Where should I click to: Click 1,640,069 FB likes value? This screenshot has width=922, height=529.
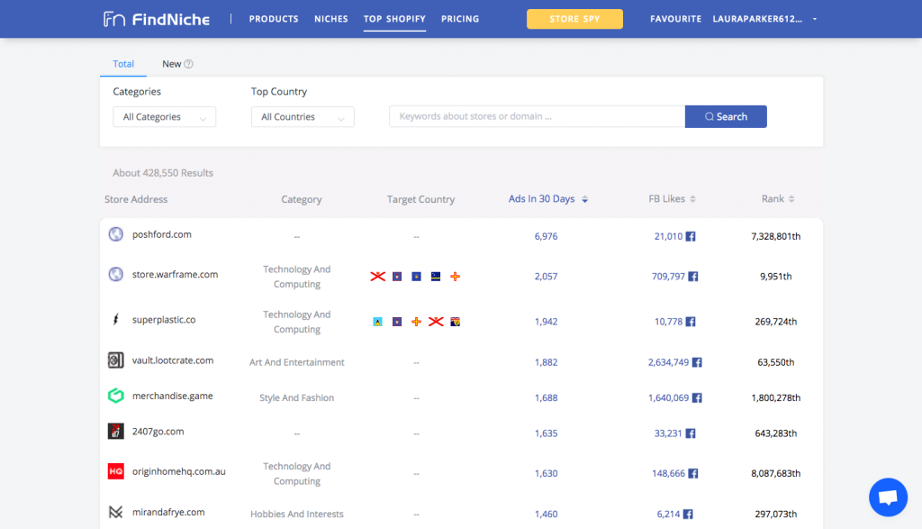(668, 397)
